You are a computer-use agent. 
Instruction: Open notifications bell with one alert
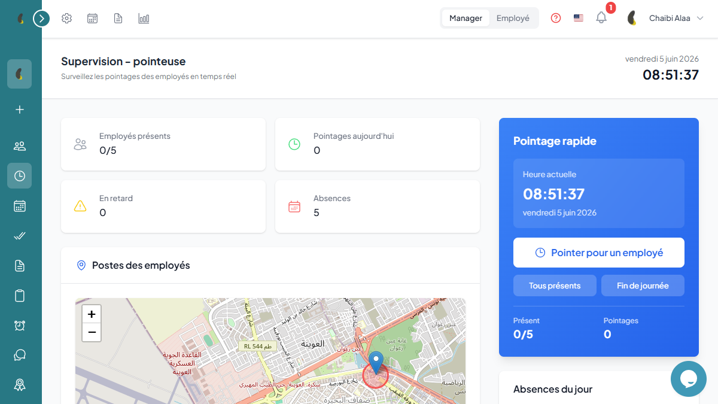coord(601,18)
